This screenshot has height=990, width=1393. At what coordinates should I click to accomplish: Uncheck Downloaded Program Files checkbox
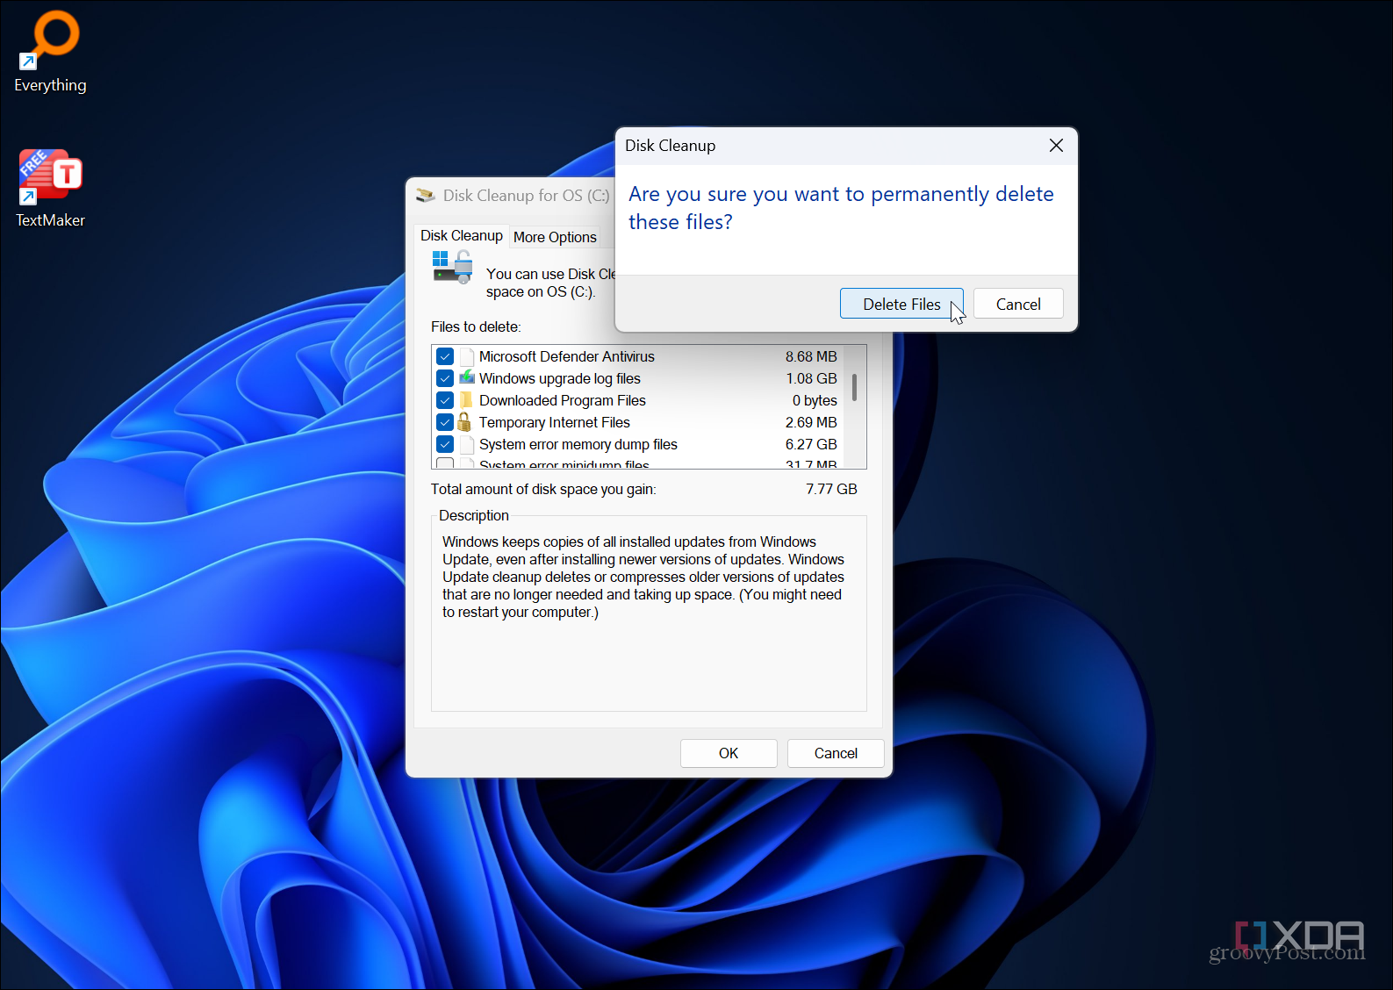(445, 400)
